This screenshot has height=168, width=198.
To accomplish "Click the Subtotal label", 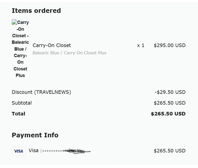I will pos(22,103).
